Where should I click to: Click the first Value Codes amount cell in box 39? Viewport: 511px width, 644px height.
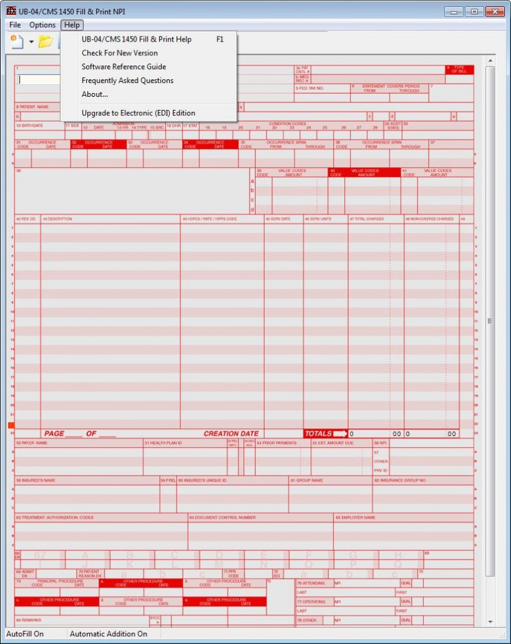pyautogui.click(x=300, y=182)
